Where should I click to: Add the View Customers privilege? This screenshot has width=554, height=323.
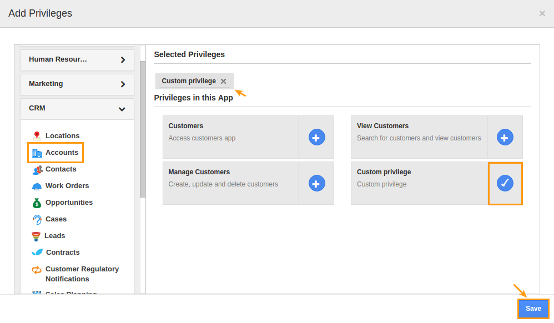coord(505,137)
